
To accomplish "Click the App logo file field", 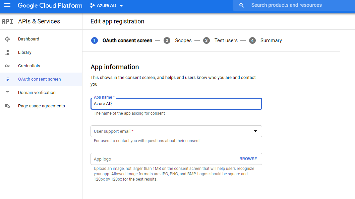I will pos(176,159).
